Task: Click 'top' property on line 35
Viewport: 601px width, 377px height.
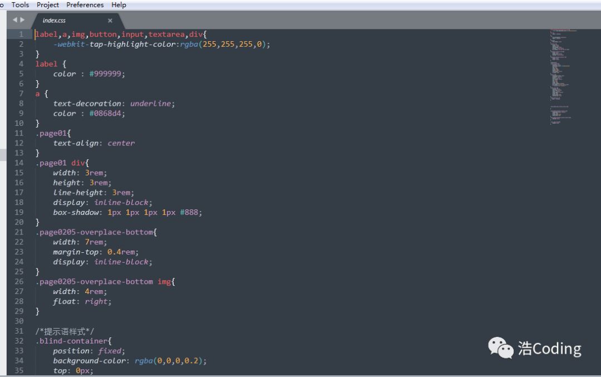Action: 60,371
